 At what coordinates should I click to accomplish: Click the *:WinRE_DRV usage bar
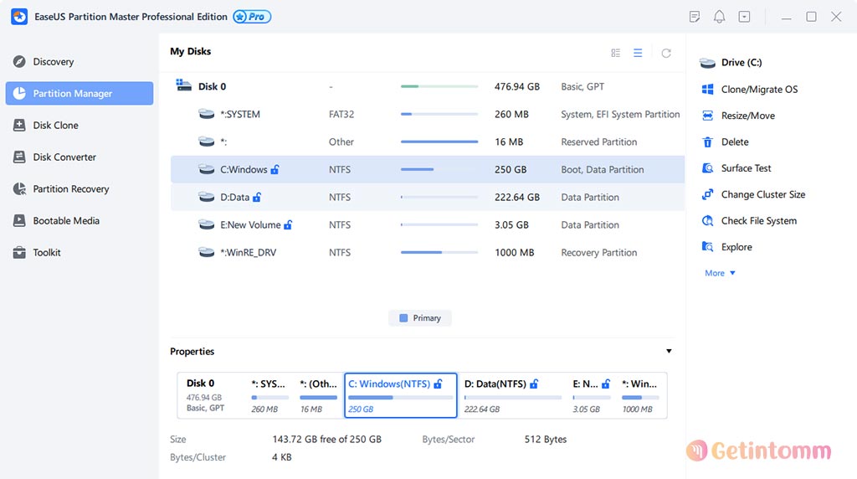pos(439,252)
